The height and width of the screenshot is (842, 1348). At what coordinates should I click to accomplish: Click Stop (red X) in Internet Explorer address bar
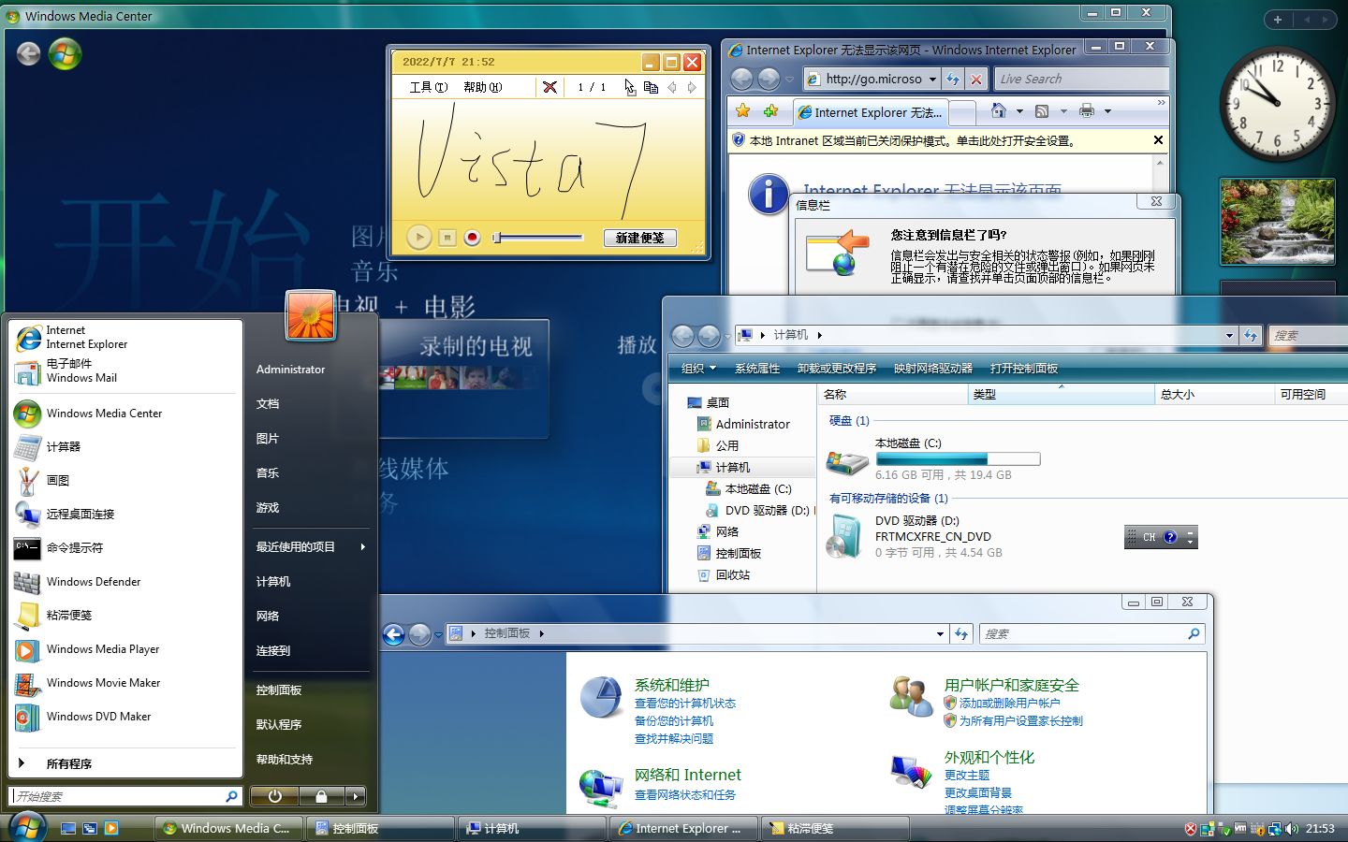tap(975, 79)
